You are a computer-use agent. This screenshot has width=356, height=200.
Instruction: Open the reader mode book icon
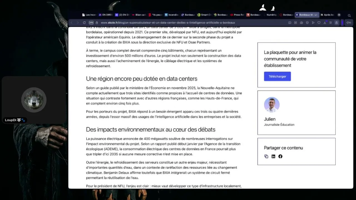tap(290, 23)
